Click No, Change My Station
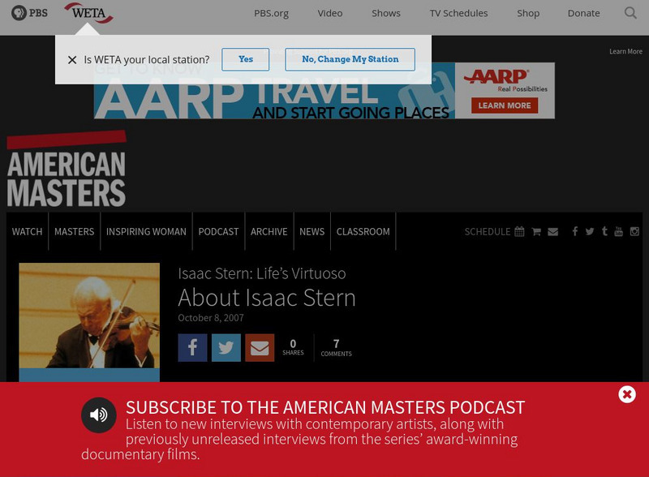Image resolution: width=649 pixels, height=477 pixels. [349, 59]
